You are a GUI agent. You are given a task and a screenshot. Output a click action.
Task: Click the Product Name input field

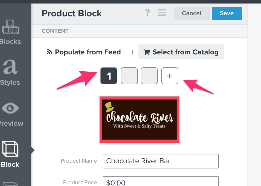(x=161, y=161)
